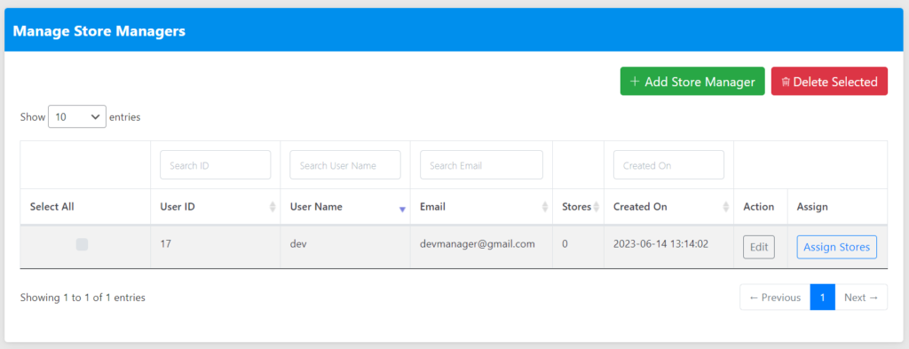Go to Previous page

pos(775,297)
